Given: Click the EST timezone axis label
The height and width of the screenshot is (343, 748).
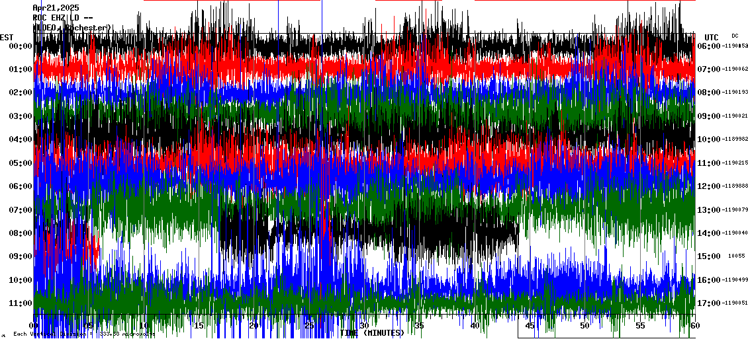Looking at the screenshot, I should coord(7,37).
